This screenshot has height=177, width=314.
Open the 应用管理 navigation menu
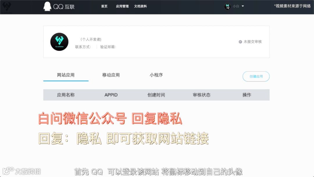click(x=122, y=6)
